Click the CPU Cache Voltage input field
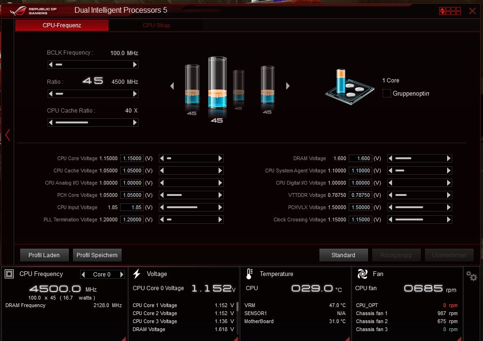Screen dimensions: 483x341 pyautogui.click(x=132, y=170)
